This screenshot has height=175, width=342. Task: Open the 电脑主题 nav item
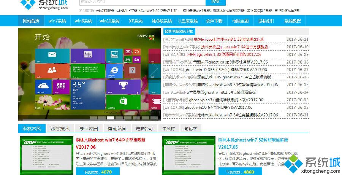point(241,21)
